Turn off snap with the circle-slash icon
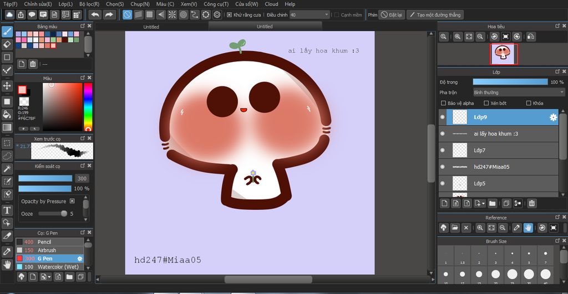The height and width of the screenshot is (294, 568). (x=127, y=15)
